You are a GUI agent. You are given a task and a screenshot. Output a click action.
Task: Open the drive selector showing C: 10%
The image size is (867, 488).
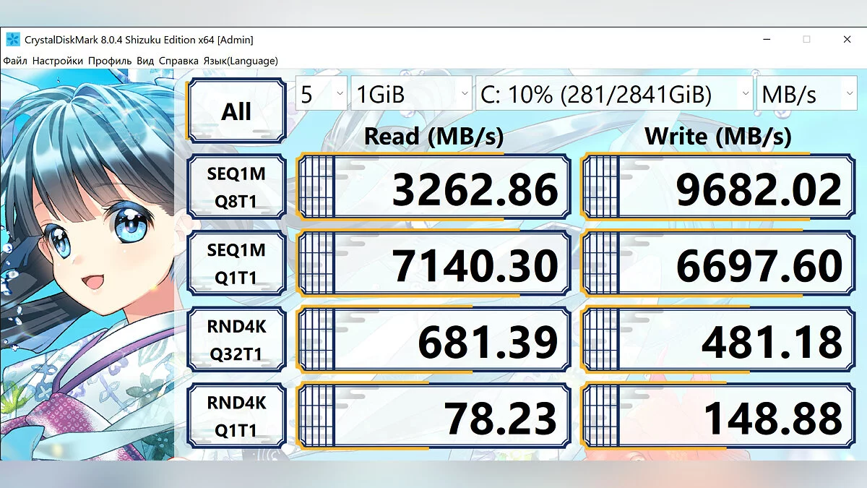[613, 95]
